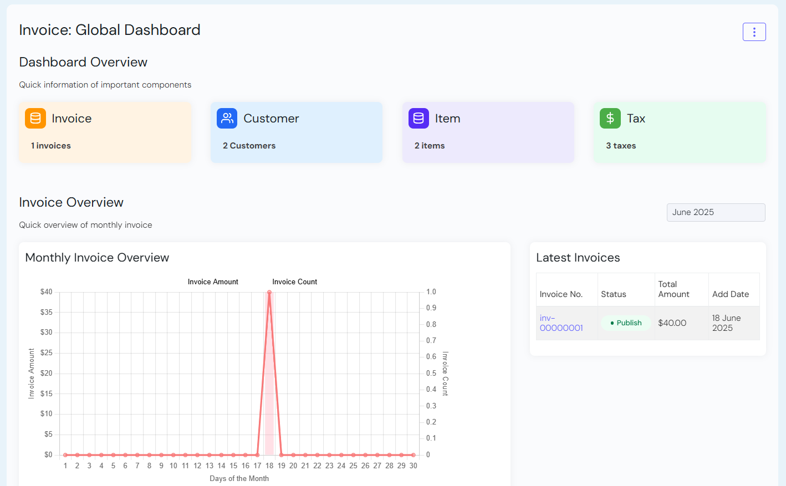The height and width of the screenshot is (486, 786).
Task: Click the Status column header
Action: 614,294
